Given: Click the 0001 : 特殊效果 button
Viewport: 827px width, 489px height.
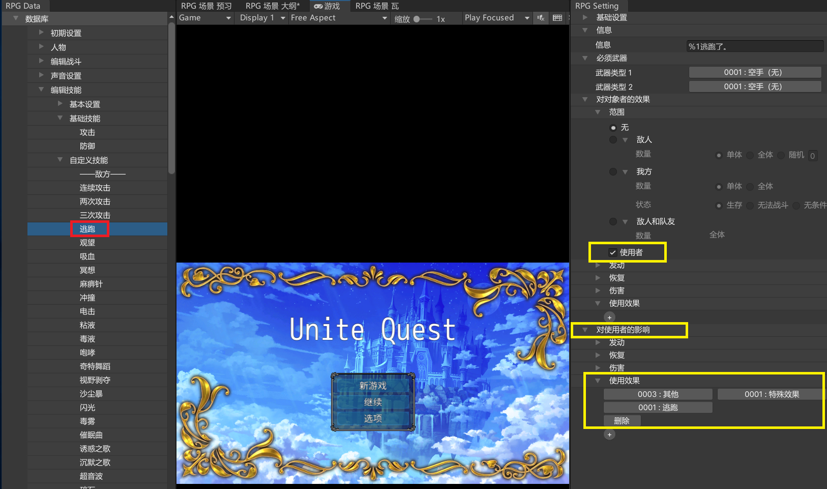Looking at the screenshot, I should point(771,394).
